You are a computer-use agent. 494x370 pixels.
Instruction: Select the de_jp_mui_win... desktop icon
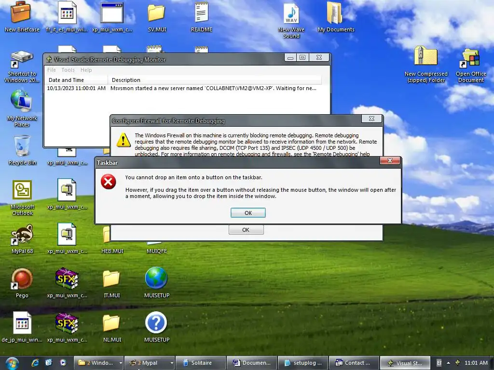point(22,327)
